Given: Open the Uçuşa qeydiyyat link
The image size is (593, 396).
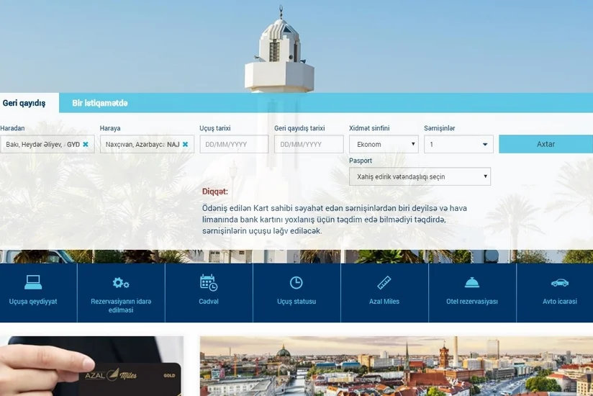Looking at the screenshot, I should (x=33, y=302).
